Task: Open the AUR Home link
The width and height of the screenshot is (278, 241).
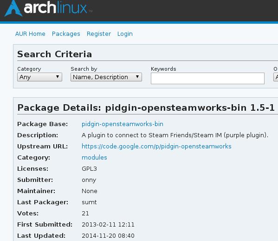Action: (30, 34)
